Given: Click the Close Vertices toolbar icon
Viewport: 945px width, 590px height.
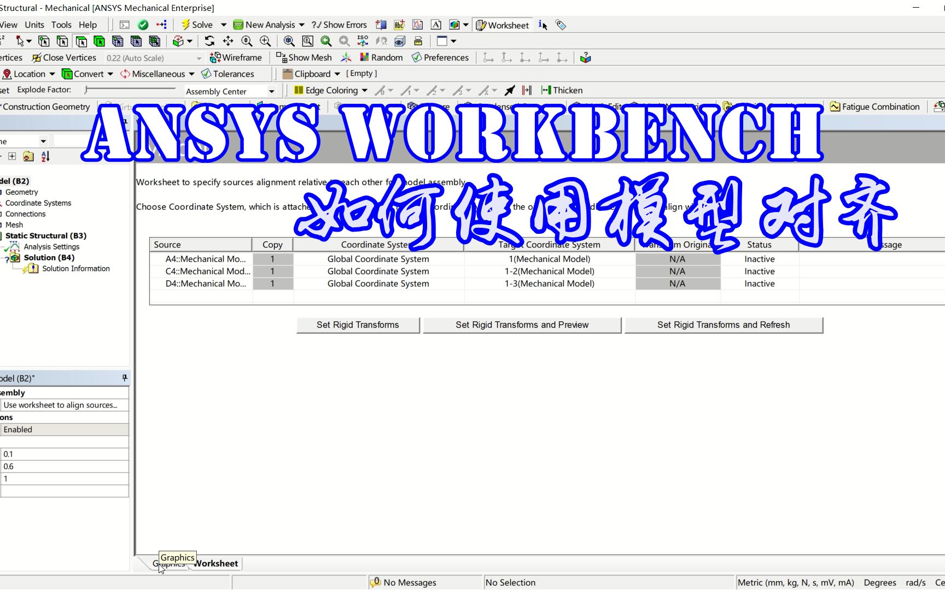Looking at the screenshot, I should [x=36, y=57].
